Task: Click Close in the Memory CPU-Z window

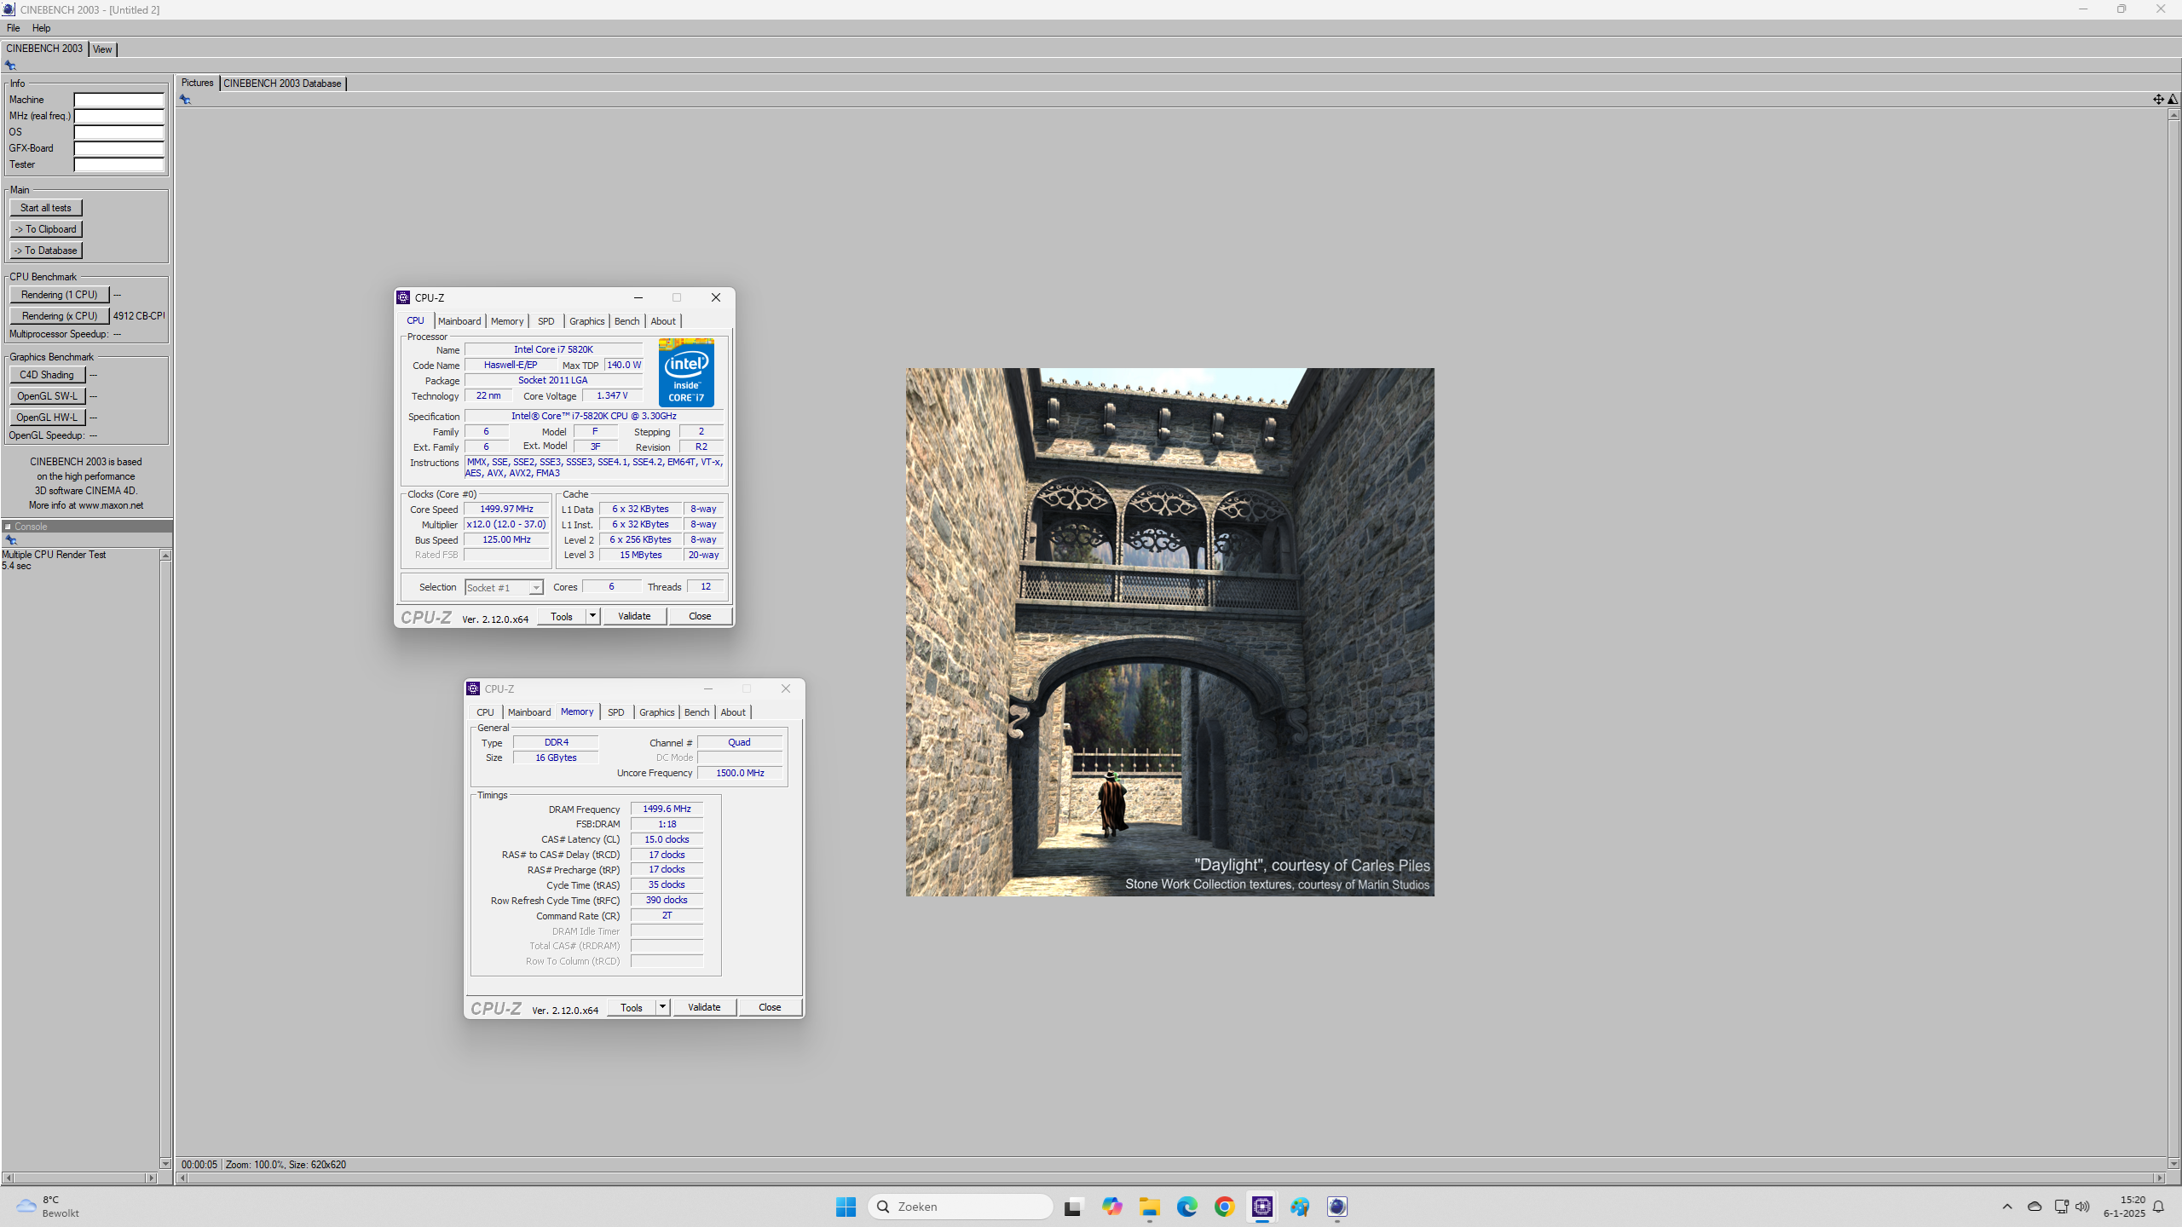Action: coord(770,1007)
